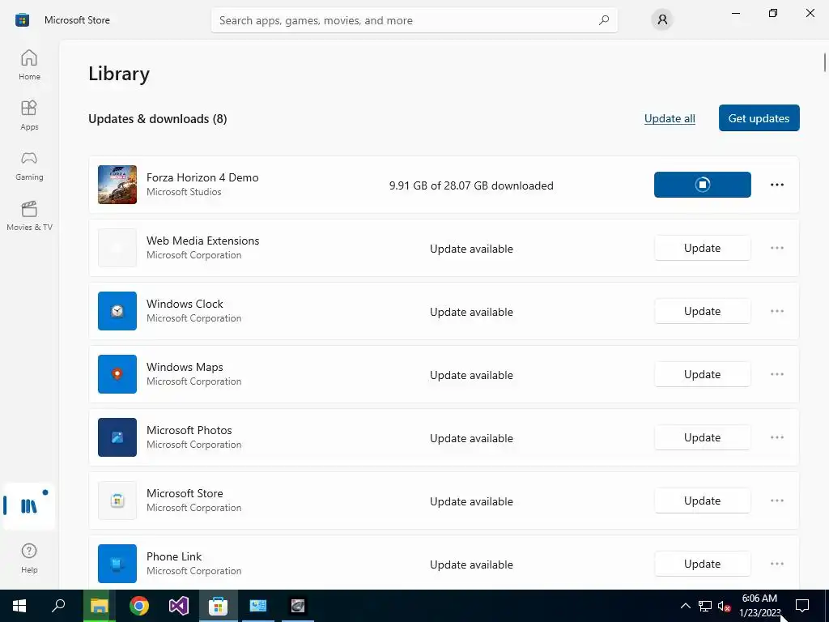Click the Windows Maps app icon
The width and height of the screenshot is (829, 622).
(x=117, y=374)
